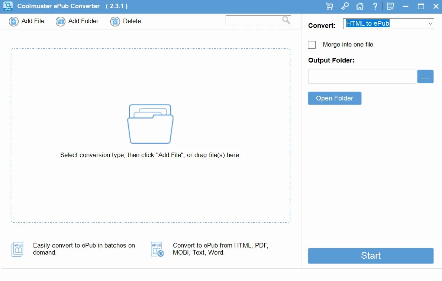Image resolution: width=442 pixels, height=281 pixels.
Task: Click the Add File label
Action: pos(33,21)
